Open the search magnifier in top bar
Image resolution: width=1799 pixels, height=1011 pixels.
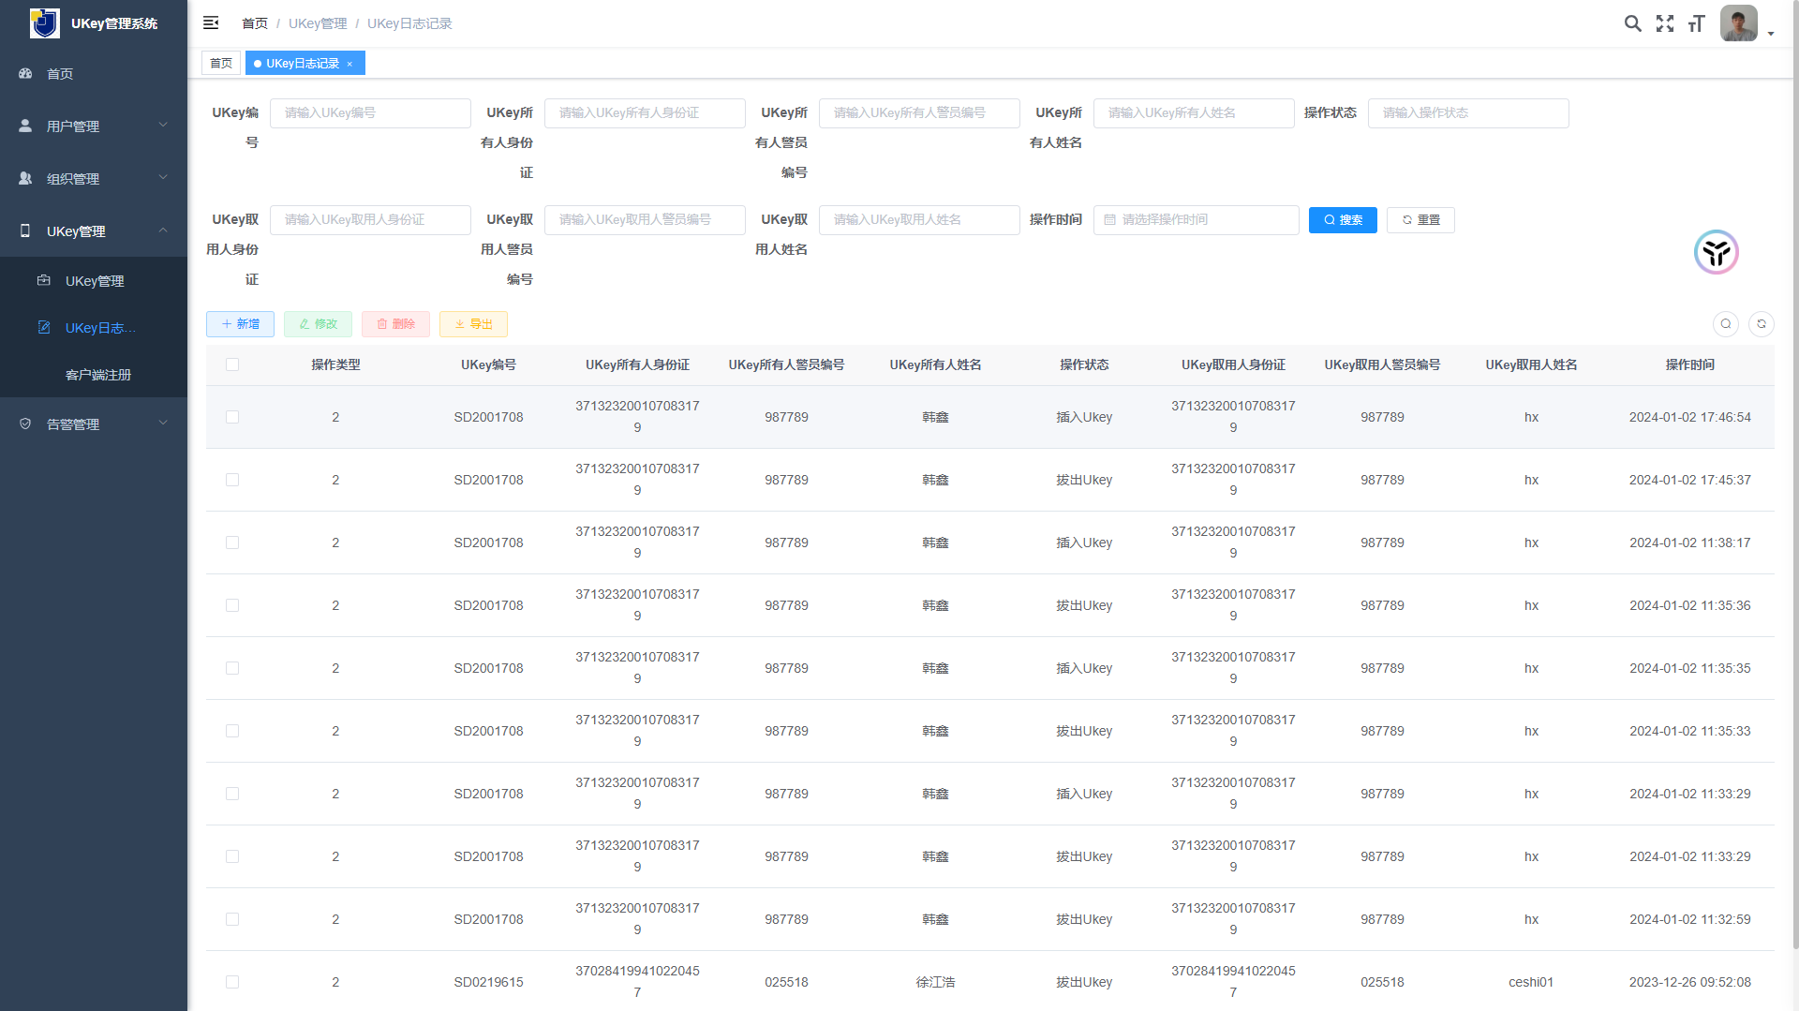point(1632,23)
